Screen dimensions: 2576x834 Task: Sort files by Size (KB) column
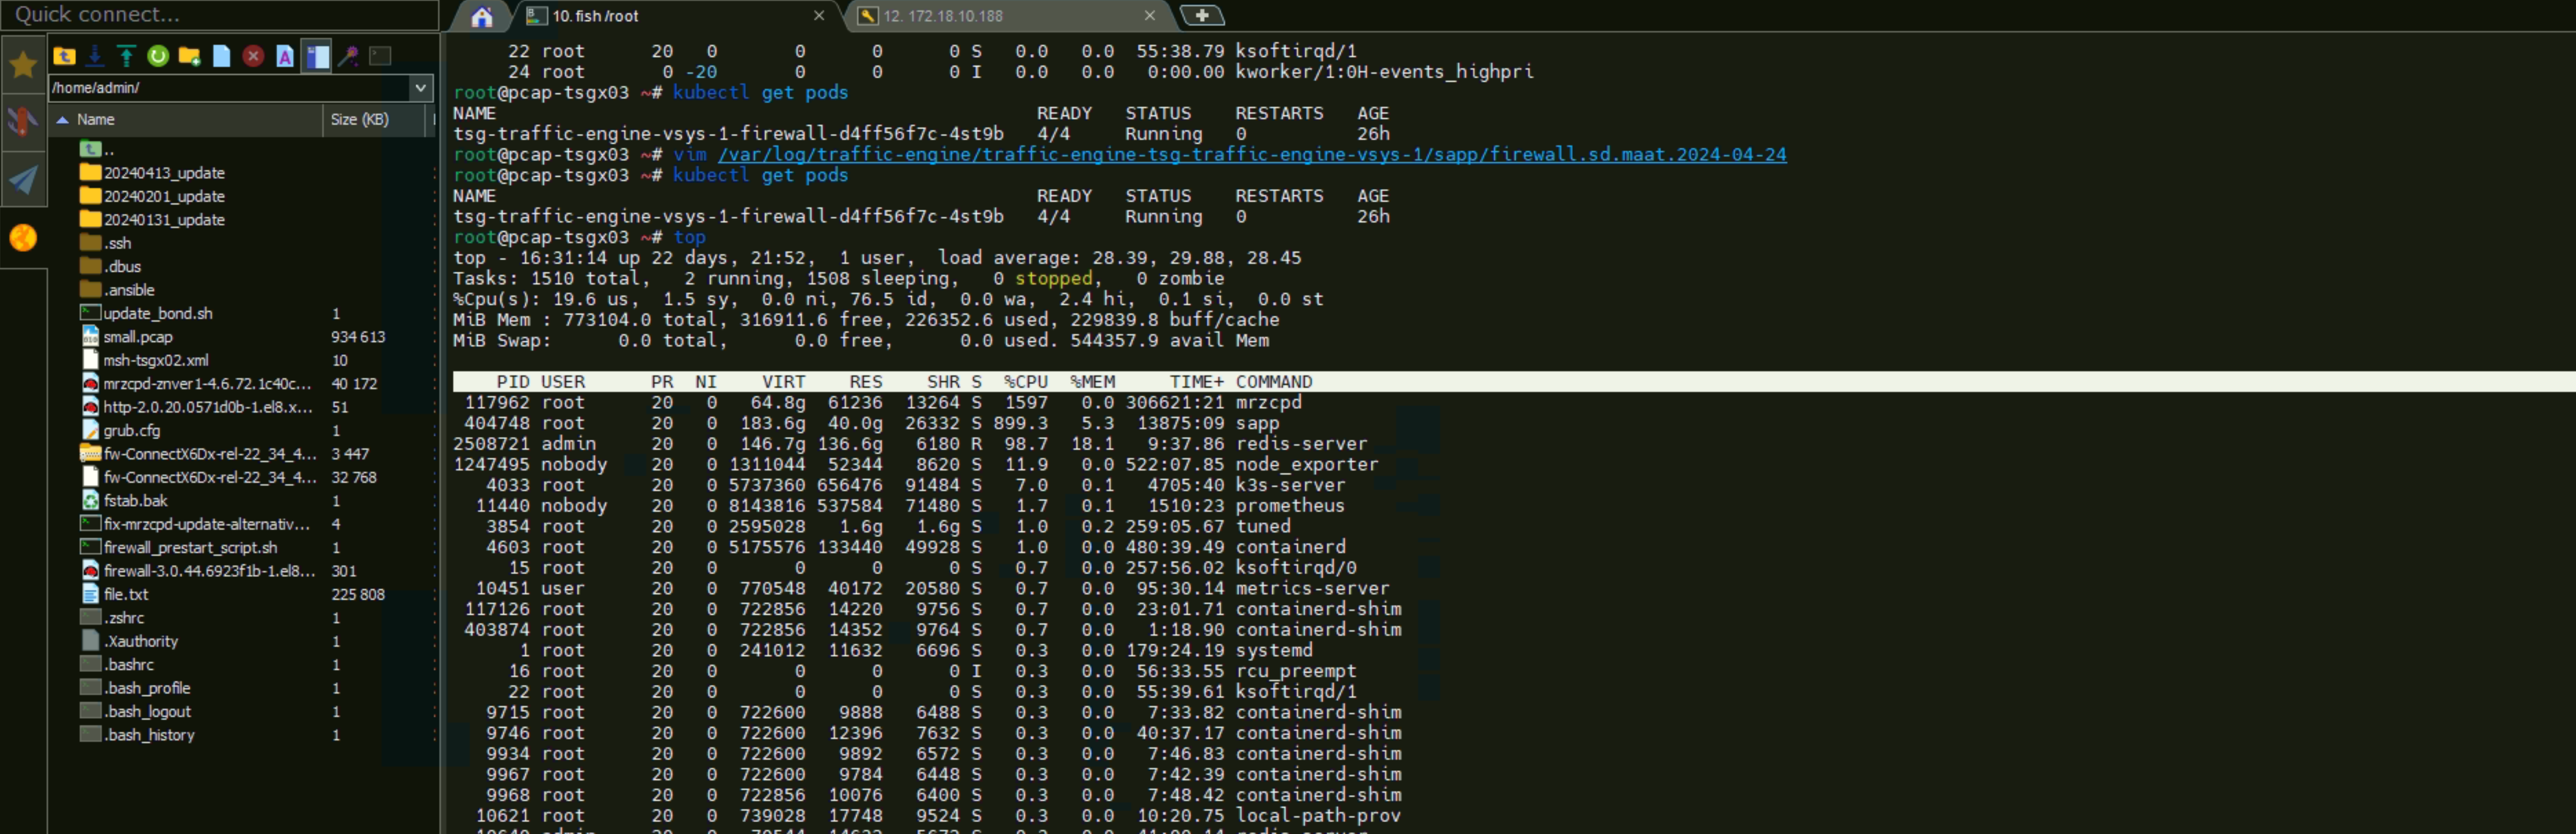tap(359, 120)
